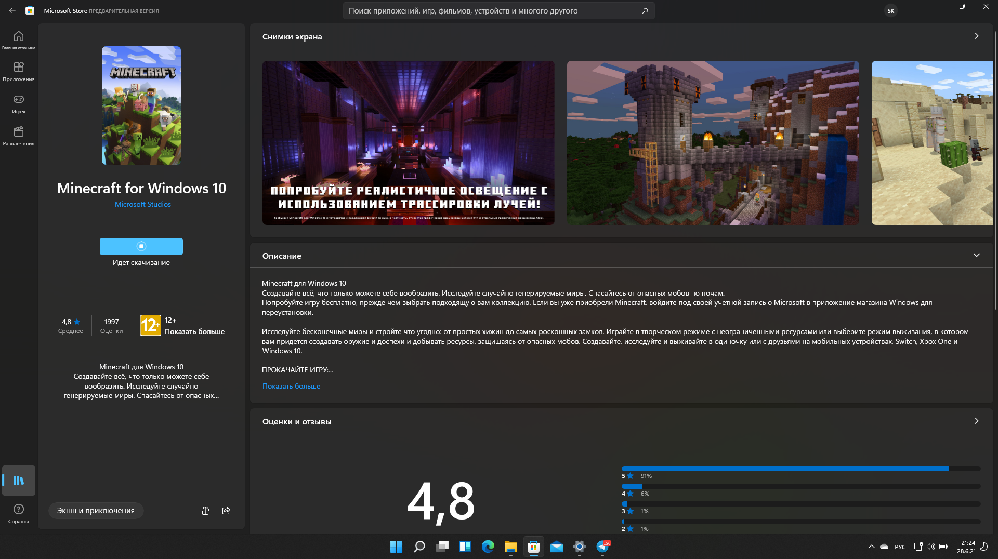The height and width of the screenshot is (559, 998).
Task: Click the 4,8 average rating stat
Action: point(71,326)
